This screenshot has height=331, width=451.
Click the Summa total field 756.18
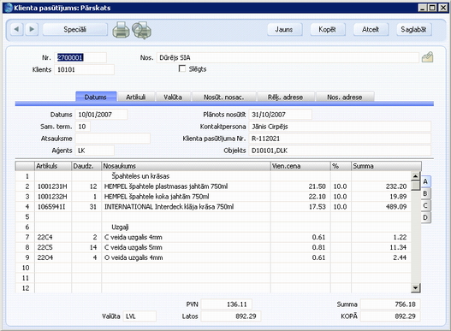point(390,304)
